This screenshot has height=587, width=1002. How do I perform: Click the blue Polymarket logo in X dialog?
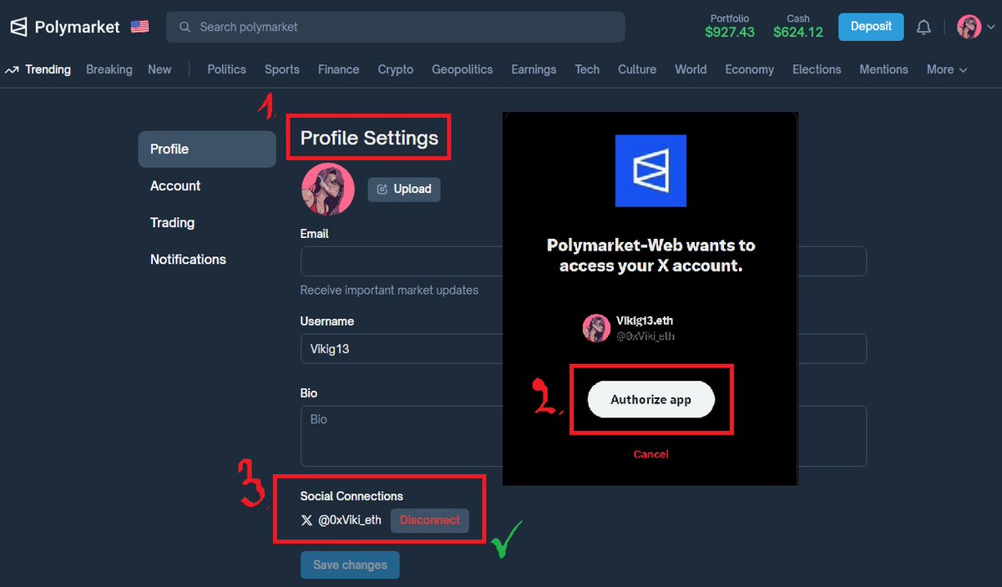point(650,170)
